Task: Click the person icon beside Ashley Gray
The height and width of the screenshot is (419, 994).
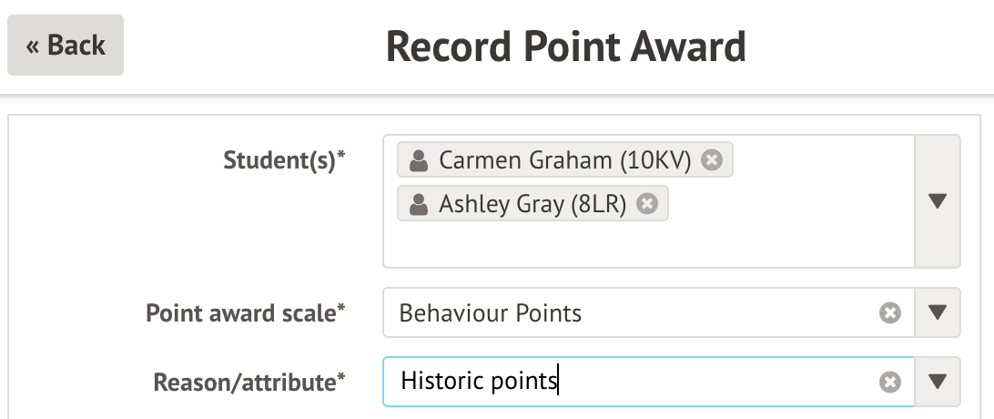Action: click(419, 205)
